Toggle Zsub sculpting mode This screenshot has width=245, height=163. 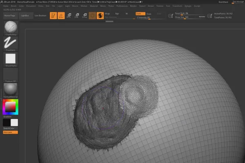tap(149, 13)
